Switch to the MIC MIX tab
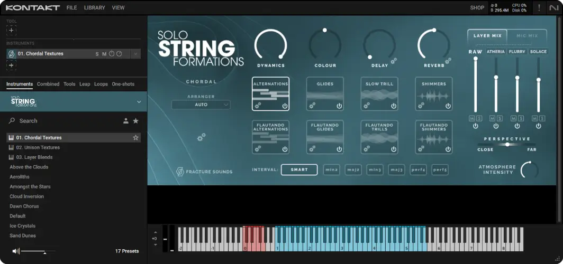This screenshot has height=264, width=563. [x=527, y=36]
